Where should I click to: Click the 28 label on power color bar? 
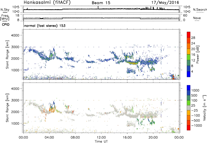[193, 38]
